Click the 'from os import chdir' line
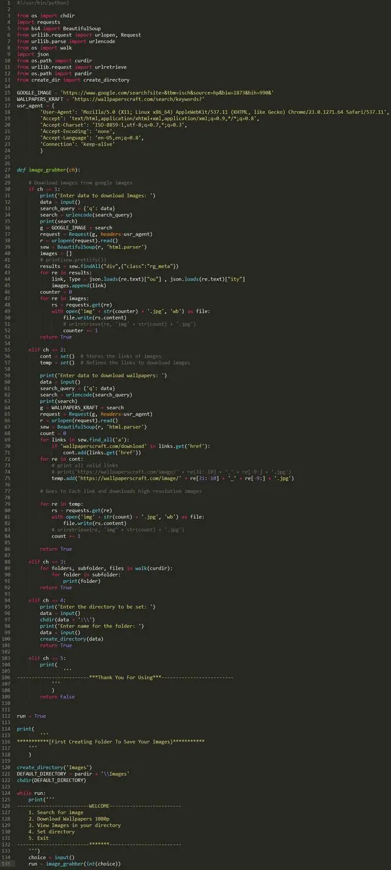Image resolution: width=391 pixels, height=870 pixels. tap(45, 15)
